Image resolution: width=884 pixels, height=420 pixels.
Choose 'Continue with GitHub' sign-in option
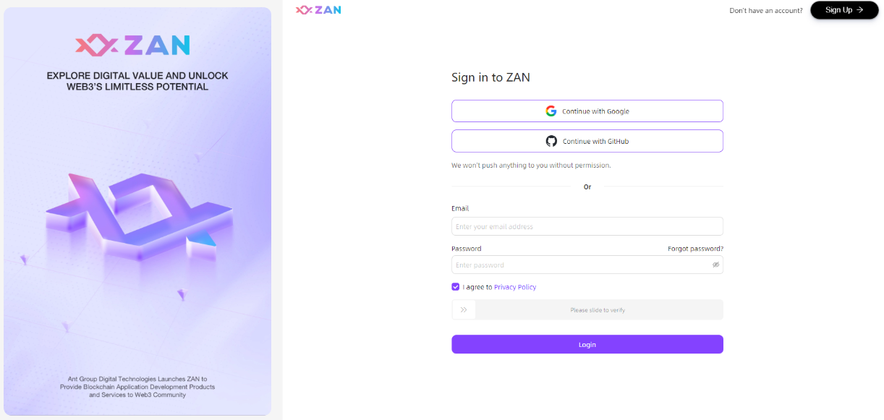(x=595, y=141)
